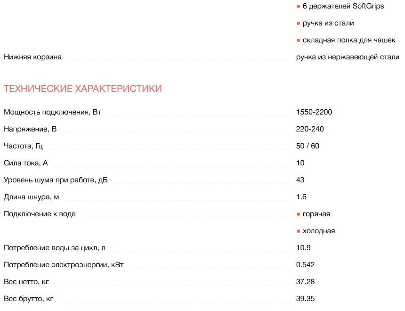Select the voltage value "220-240"
The image size is (405, 311).
[x=310, y=129]
